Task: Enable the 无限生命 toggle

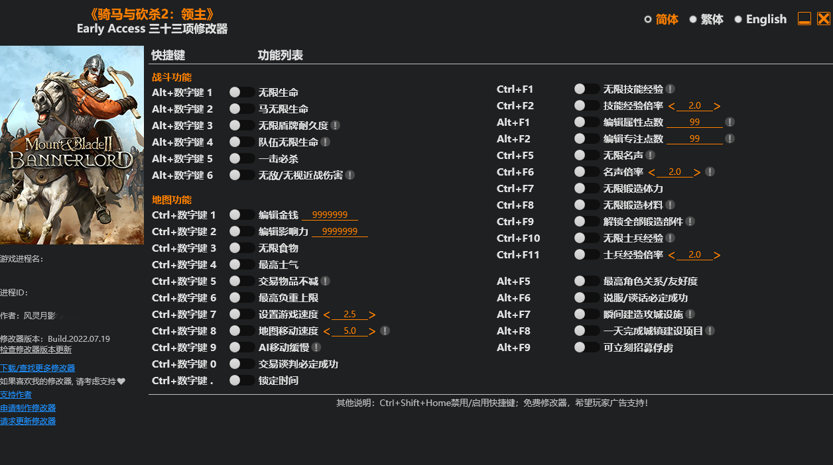Action: [241, 92]
